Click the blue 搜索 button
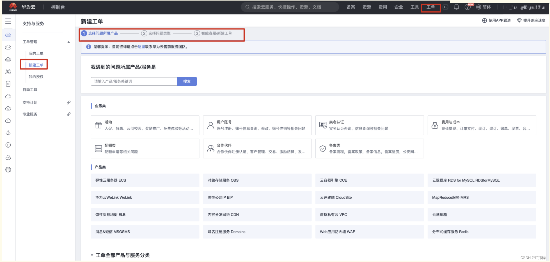This screenshot has width=550, height=262. pyautogui.click(x=187, y=81)
